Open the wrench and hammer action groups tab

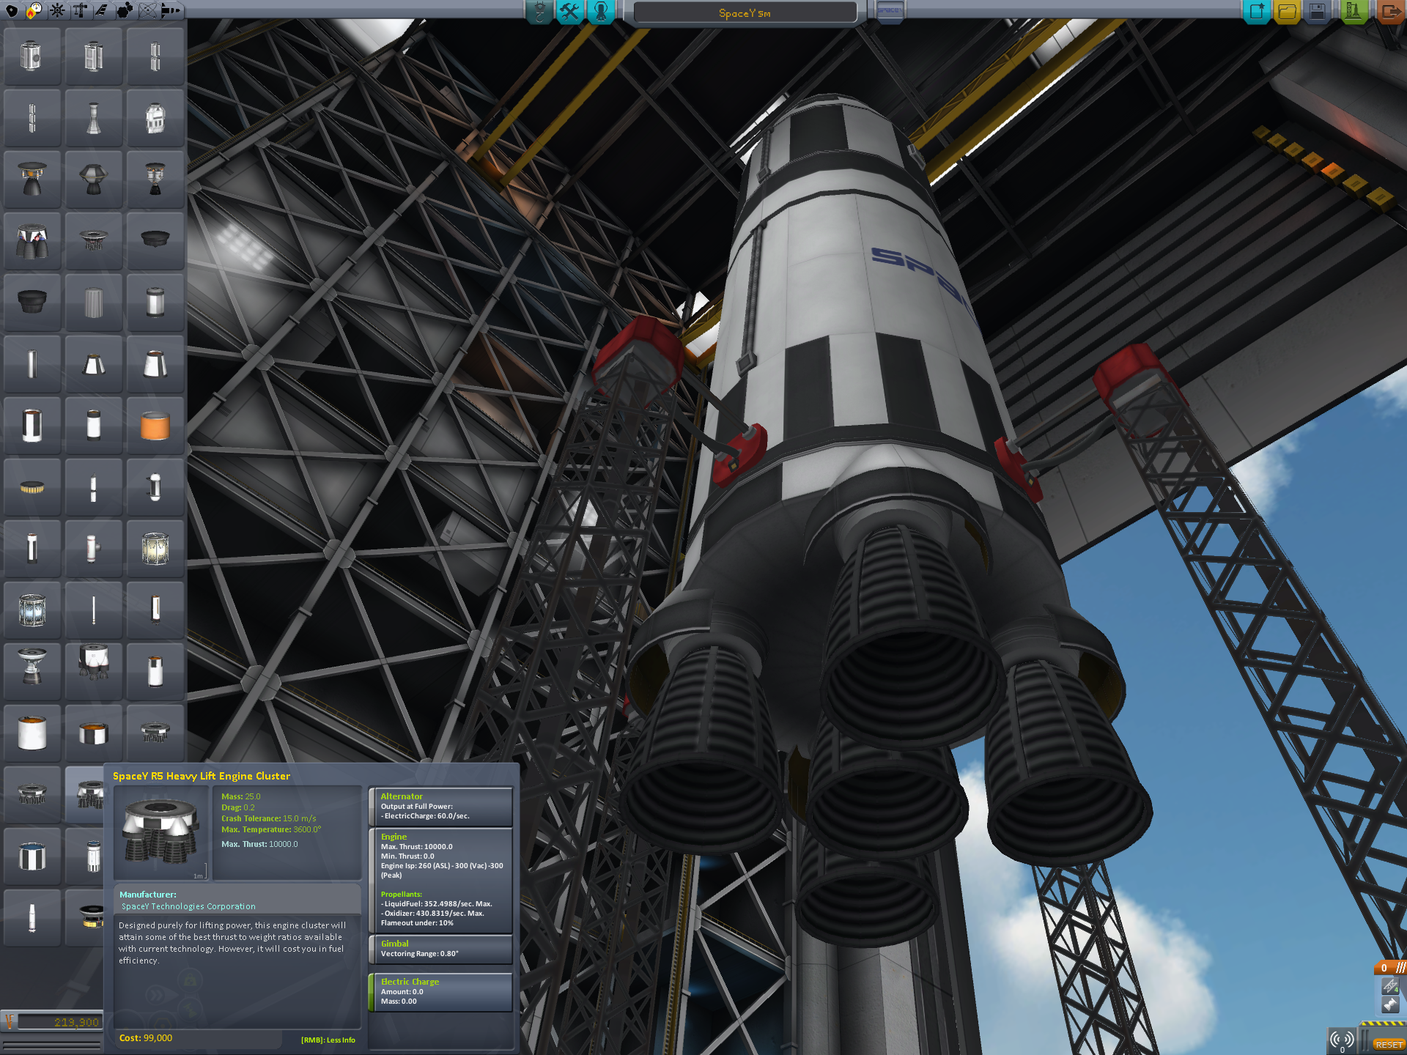pyautogui.click(x=569, y=11)
